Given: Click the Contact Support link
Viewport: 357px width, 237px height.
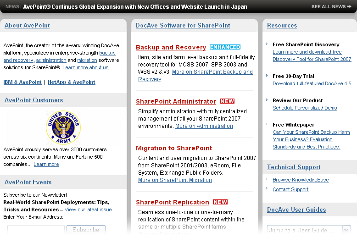Looking at the screenshot, I should point(290,190).
